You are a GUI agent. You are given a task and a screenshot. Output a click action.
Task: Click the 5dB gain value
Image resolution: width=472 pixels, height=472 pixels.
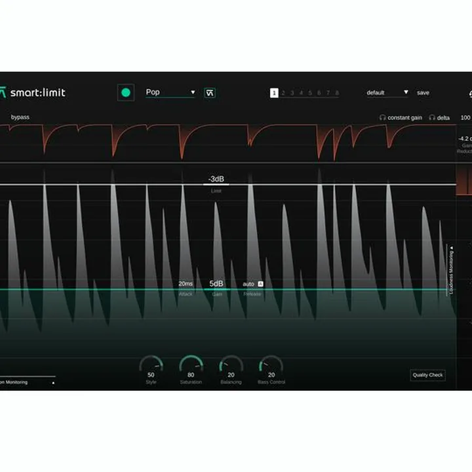pos(216,284)
